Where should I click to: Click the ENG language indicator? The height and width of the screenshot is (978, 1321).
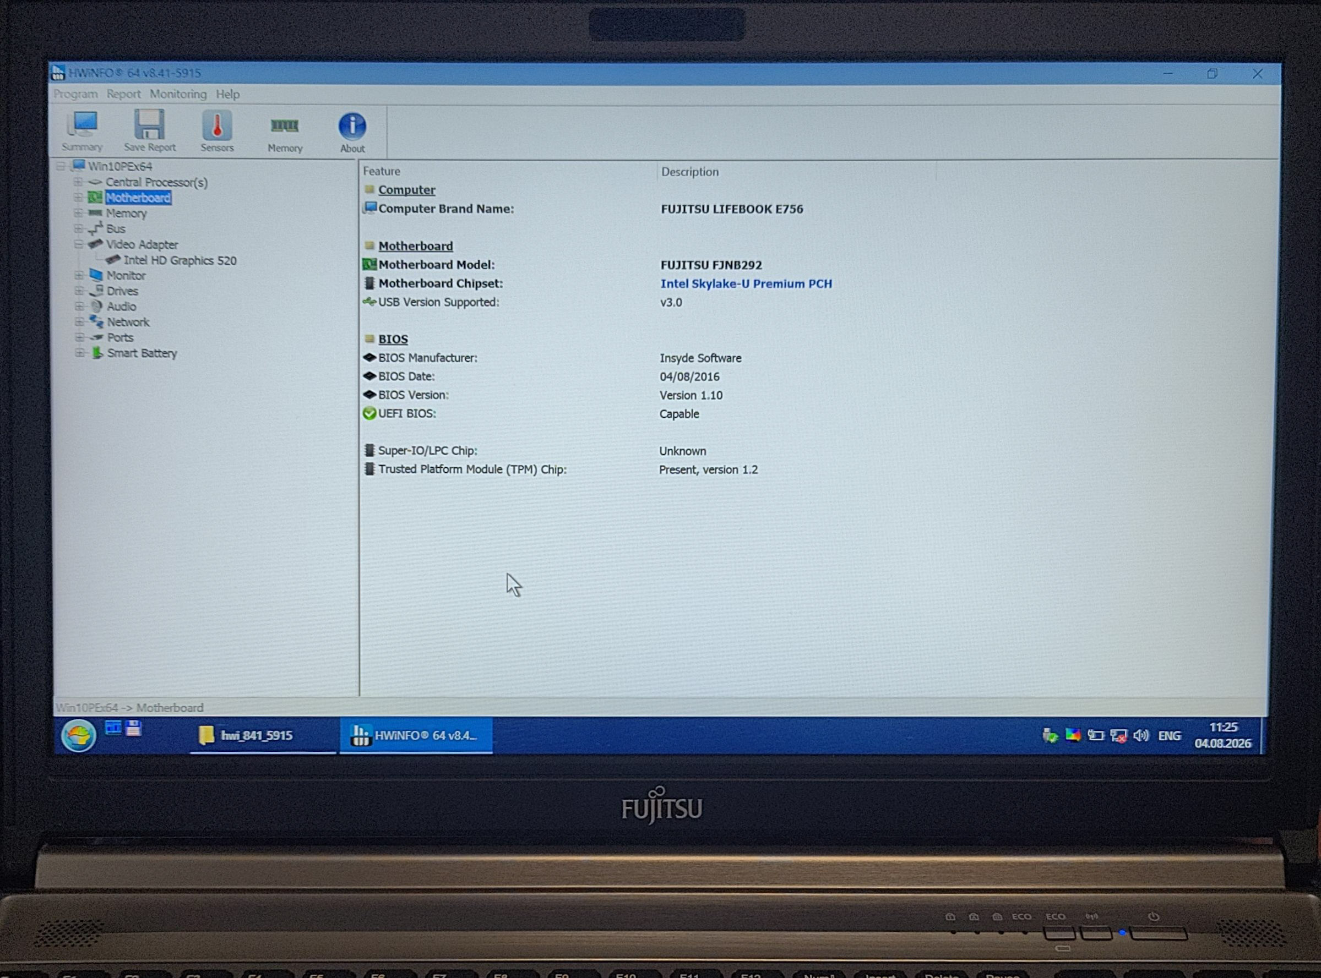point(1170,736)
